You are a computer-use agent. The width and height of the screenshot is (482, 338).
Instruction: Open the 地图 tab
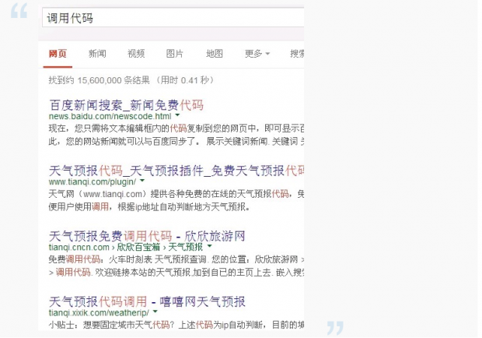coord(215,54)
